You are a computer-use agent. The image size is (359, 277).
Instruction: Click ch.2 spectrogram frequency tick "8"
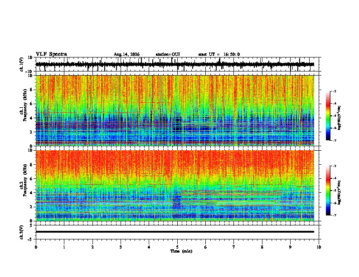[32, 165]
